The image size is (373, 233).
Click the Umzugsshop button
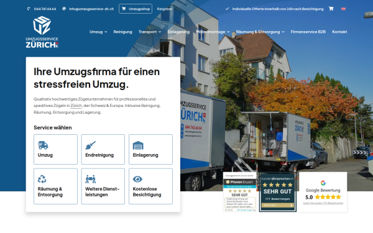click(136, 9)
